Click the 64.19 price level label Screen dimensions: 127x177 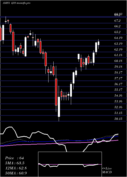(118, 38)
